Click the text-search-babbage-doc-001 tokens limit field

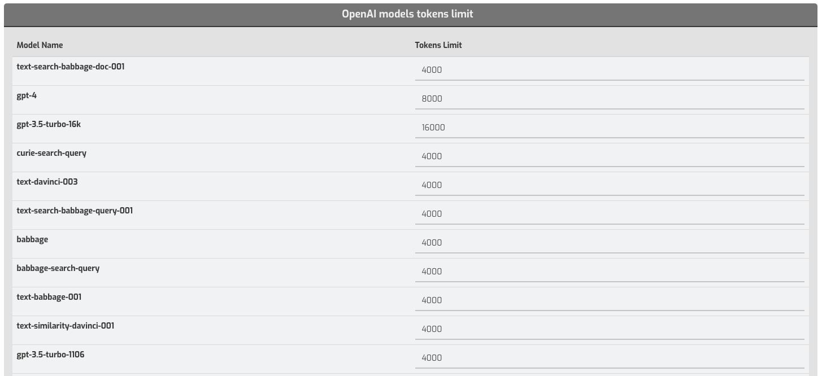(609, 70)
